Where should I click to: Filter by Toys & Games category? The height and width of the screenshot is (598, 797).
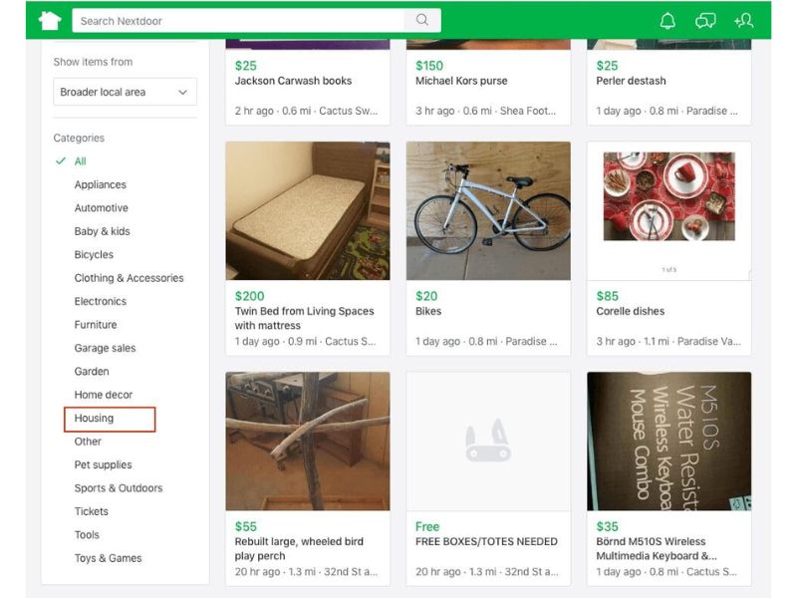coord(109,558)
